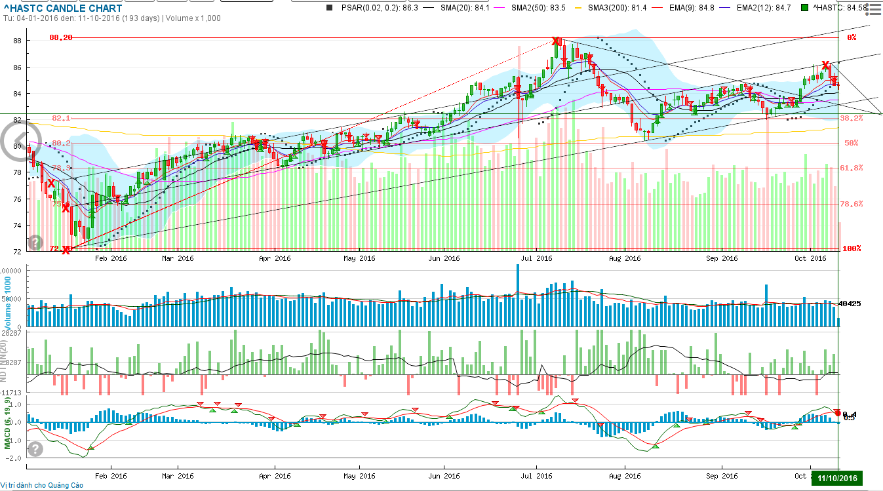
Task: Click the green 11/10/2016 date flag
Action: (836, 479)
